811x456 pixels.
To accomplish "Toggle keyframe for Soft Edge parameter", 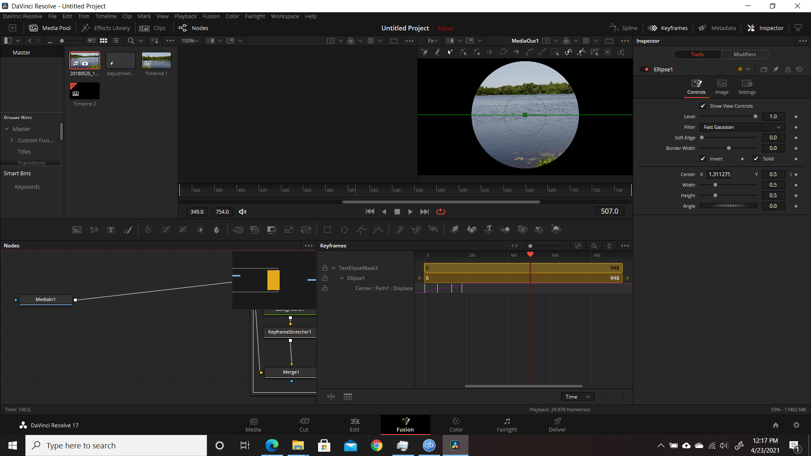I will coord(796,138).
